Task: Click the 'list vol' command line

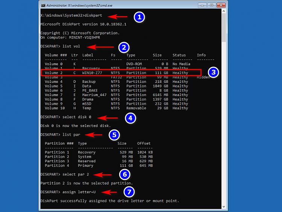Action: (x=60, y=46)
